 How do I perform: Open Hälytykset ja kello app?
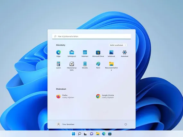[x=72, y=66]
